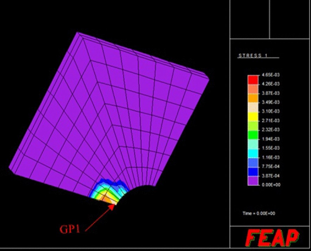Click the 4.65E-03 maximum value label
Viewport: 311px width, 251px height.
coord(271,75)
